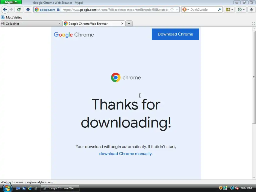Switch to the CollabNet tab
This screenshot has height=192, width=256.
(31, 24)
